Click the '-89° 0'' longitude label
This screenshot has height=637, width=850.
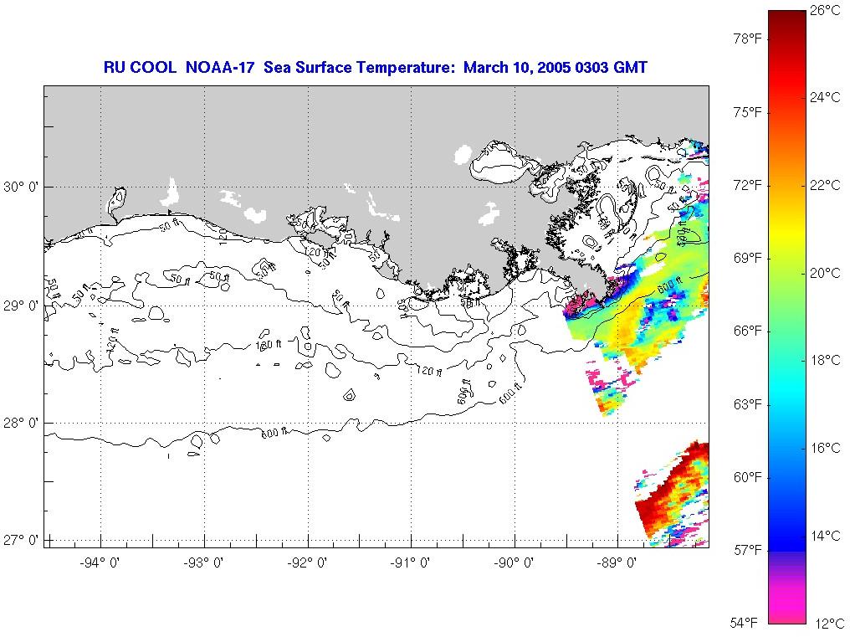click(x=617, y=563)
